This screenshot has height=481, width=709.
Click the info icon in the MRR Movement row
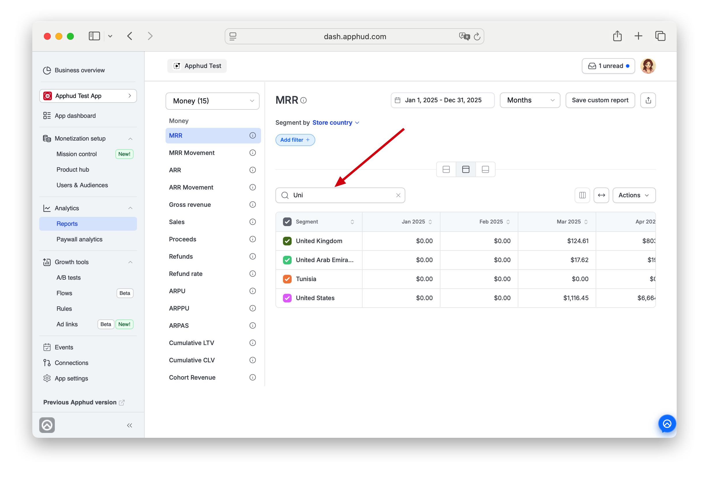[253, 153]
